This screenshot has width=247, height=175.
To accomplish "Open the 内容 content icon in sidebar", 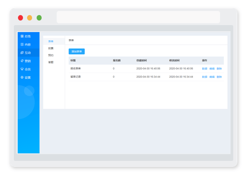I will point(22,44).
